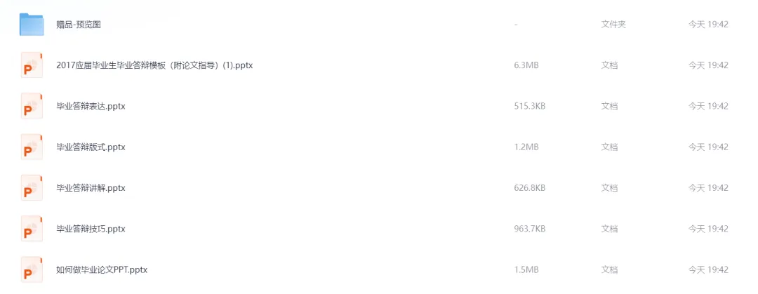Click the 赠品-预览图 folder name
Image resolution: width=758 pixels, height=294 pixels.
[x=79, y=25]
